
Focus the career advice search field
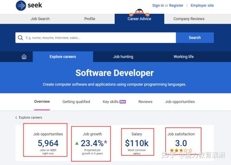(95, 38)
